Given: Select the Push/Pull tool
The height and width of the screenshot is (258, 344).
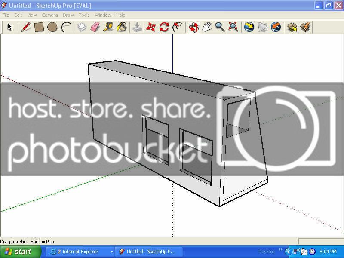Looking at the screenshot, I should (x=137, y=27).
